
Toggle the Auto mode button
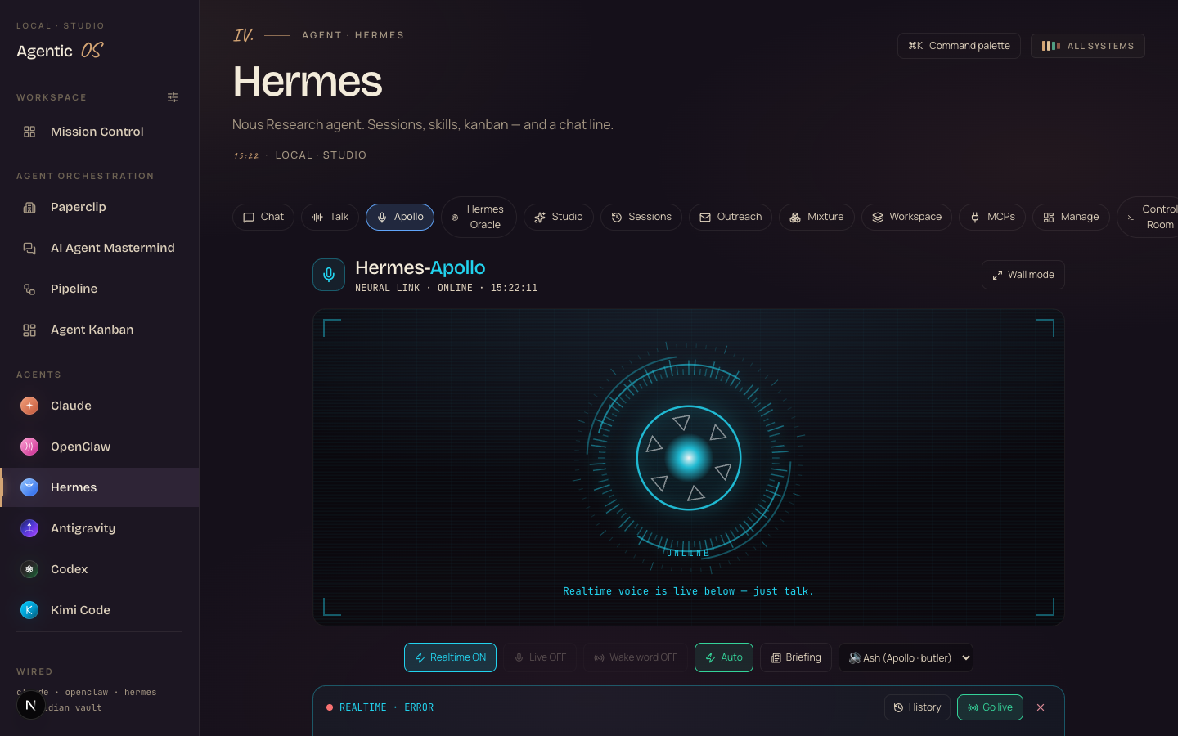point(724,657)
